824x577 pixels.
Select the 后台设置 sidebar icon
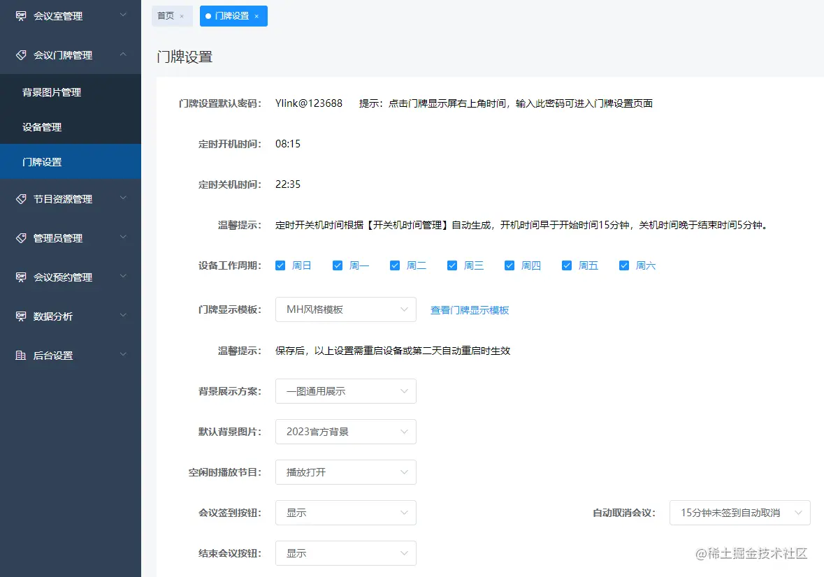coord(19,355)
